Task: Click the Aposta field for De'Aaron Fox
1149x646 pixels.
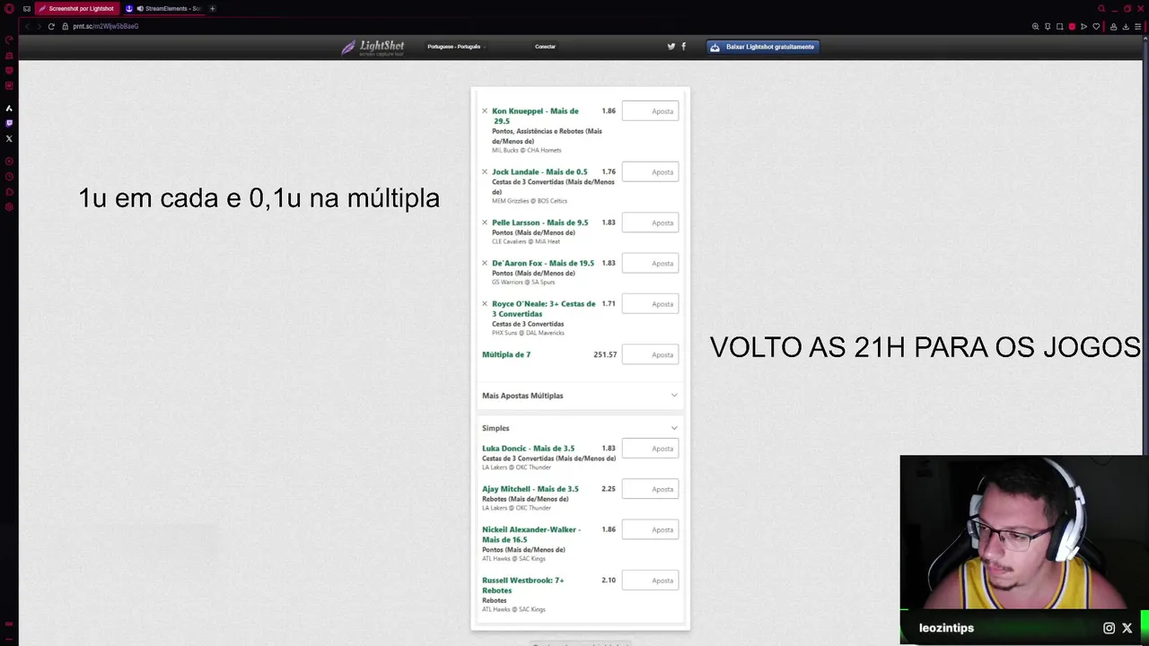Action: coord(650,263)
